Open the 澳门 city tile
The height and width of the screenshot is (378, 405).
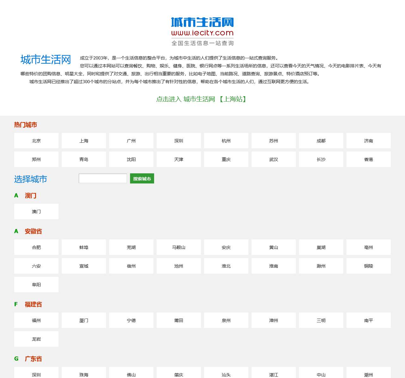tap(36, 212)
